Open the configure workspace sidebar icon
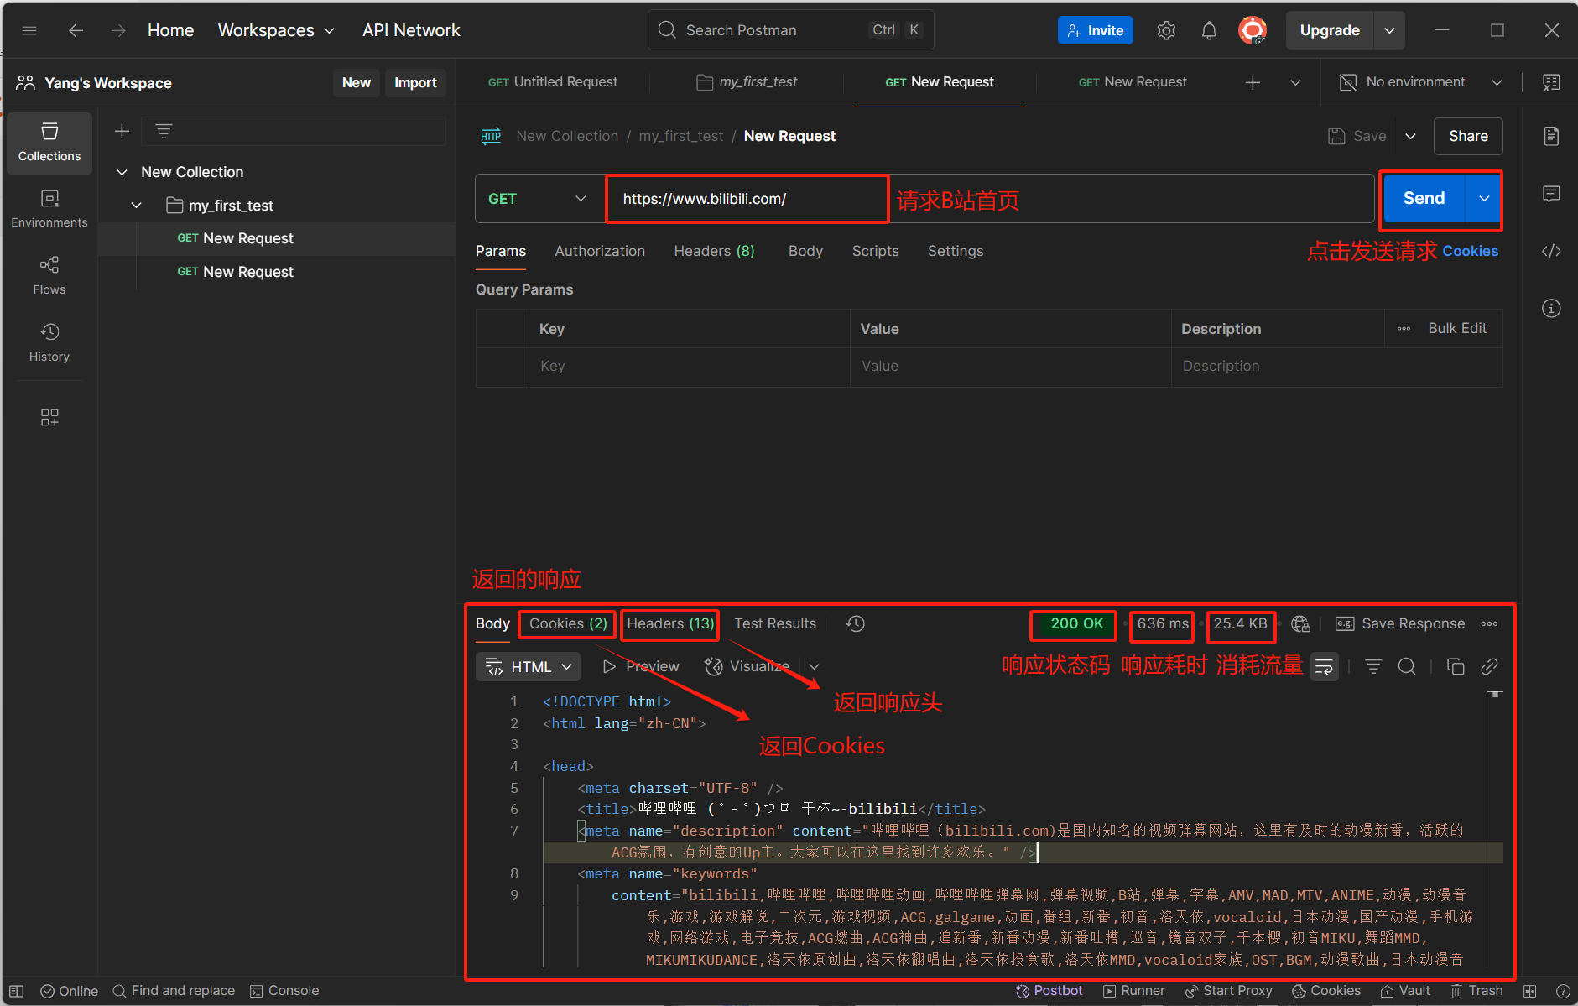Image resolution: width=1578 pixels, height=1006 pixels. [49, 417]
